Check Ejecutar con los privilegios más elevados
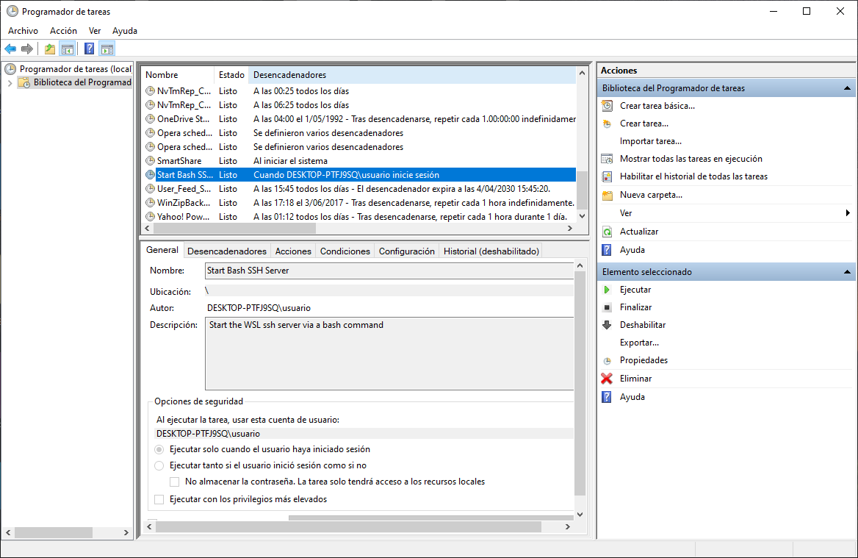 [x=159, y=499]
